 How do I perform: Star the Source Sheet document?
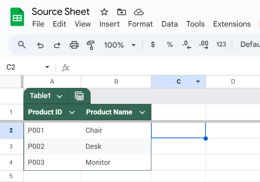(104, 12)
